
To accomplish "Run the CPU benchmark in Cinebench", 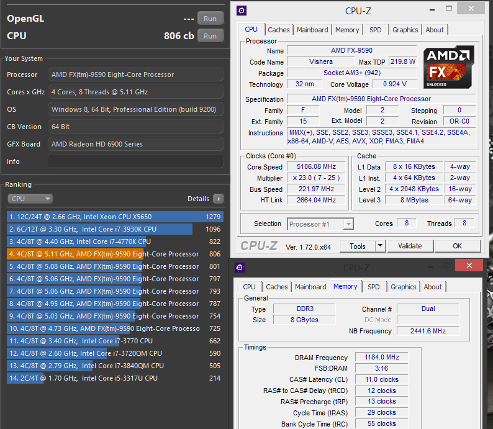I will tap(210, 36).
